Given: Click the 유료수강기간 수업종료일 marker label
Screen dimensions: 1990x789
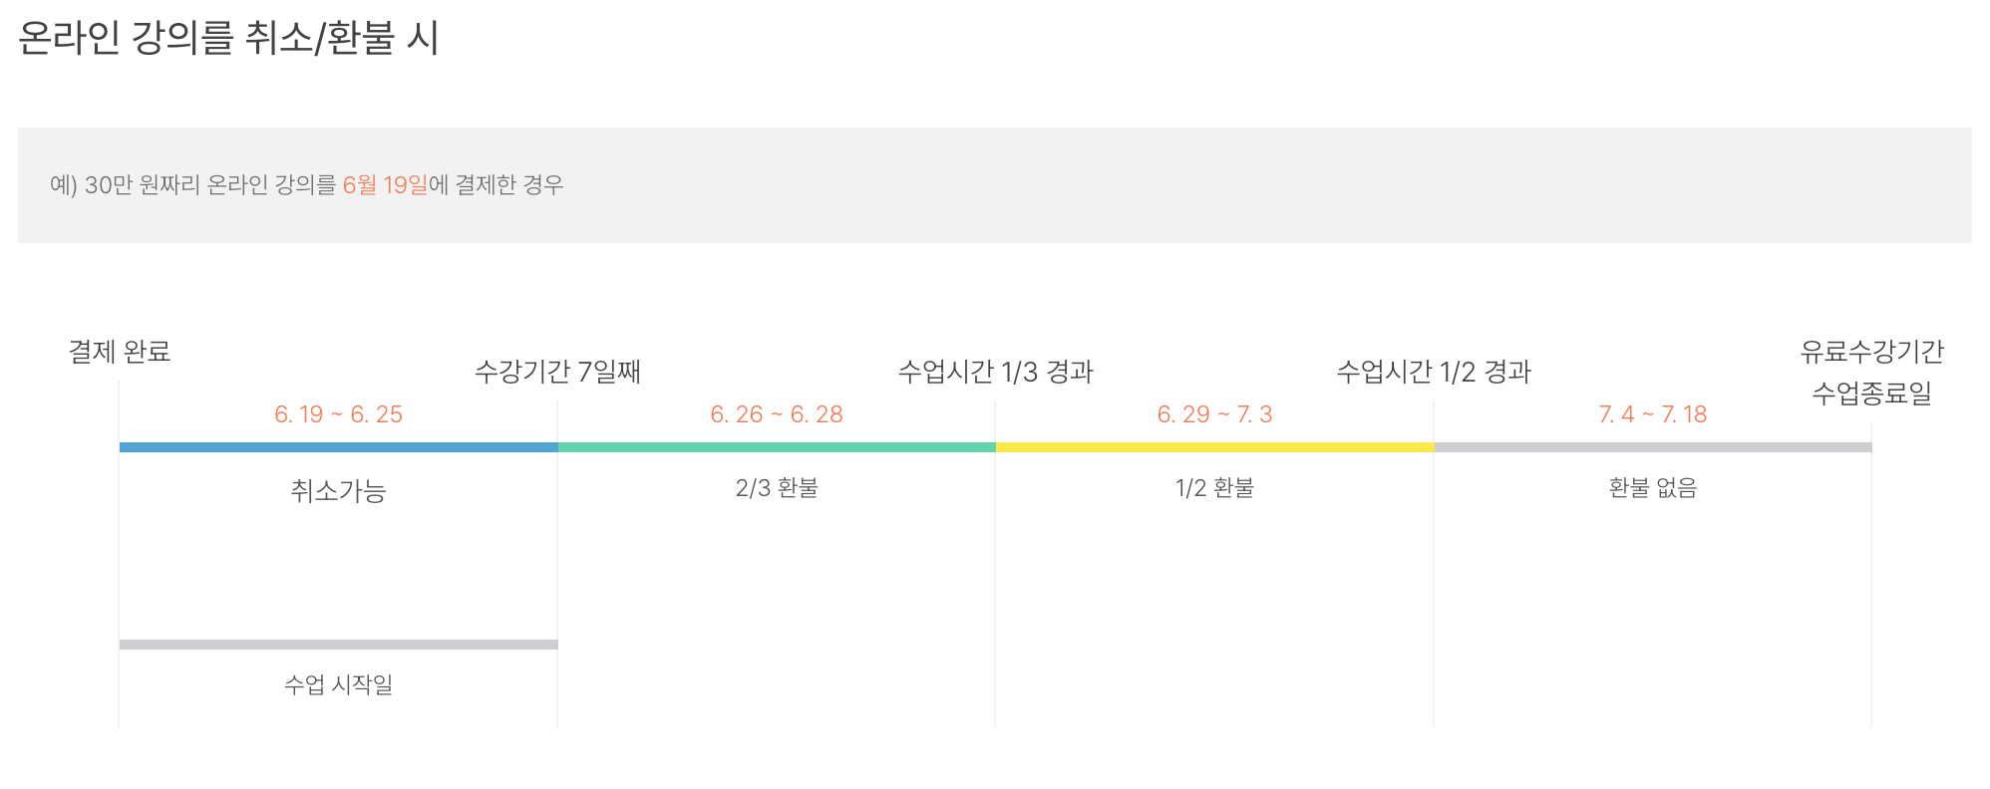Looking at the screenshot, I should click(x=1872, y=372).
